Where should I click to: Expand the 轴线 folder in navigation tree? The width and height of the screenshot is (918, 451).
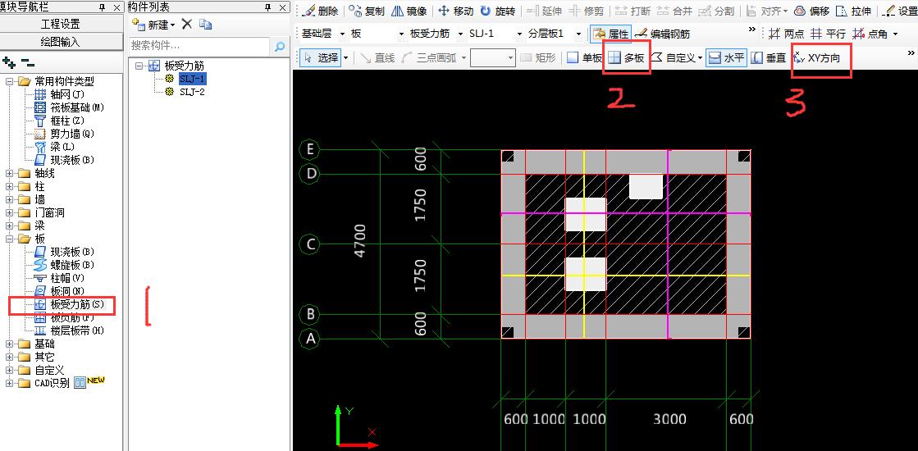pos(10,173)
